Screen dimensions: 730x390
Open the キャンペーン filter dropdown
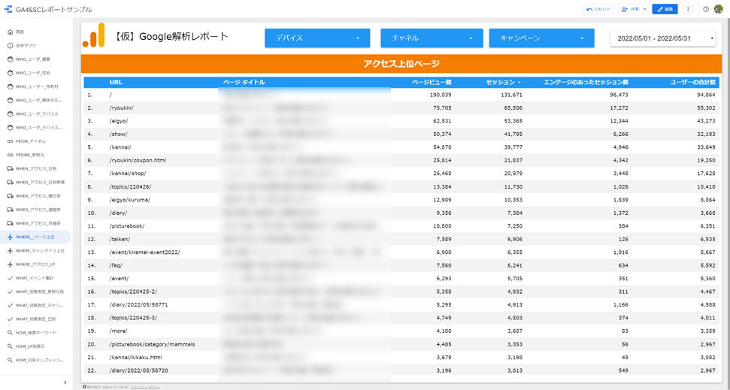541,38
